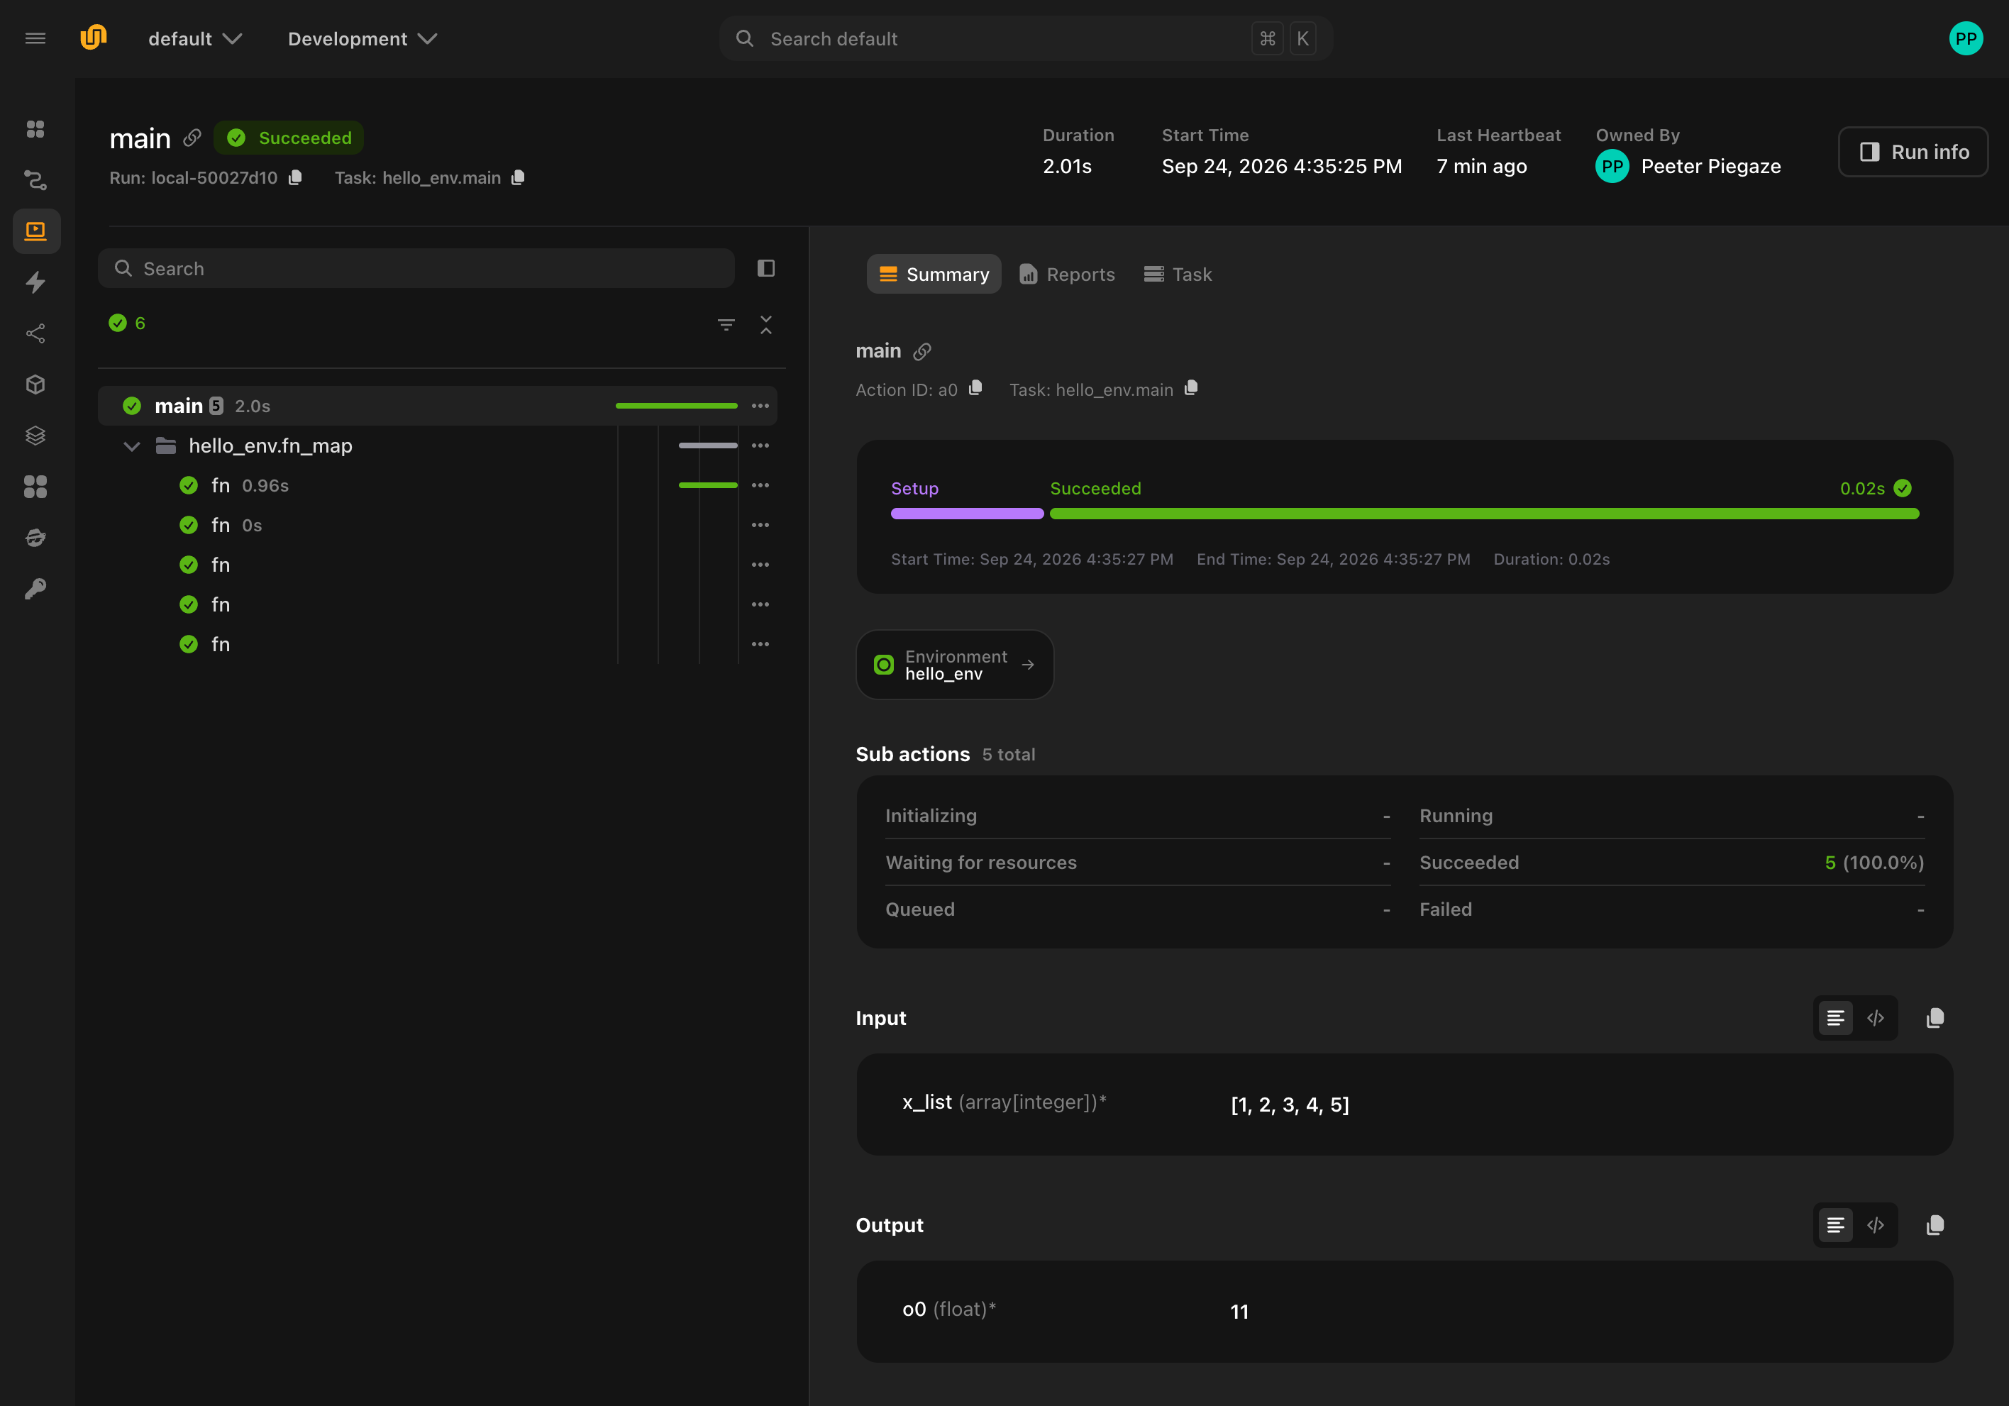Click the Succeeded status badge

289,138
